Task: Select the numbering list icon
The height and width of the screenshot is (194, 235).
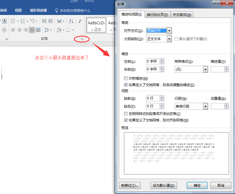Action: pyautogui.click(x=22, y=21)
